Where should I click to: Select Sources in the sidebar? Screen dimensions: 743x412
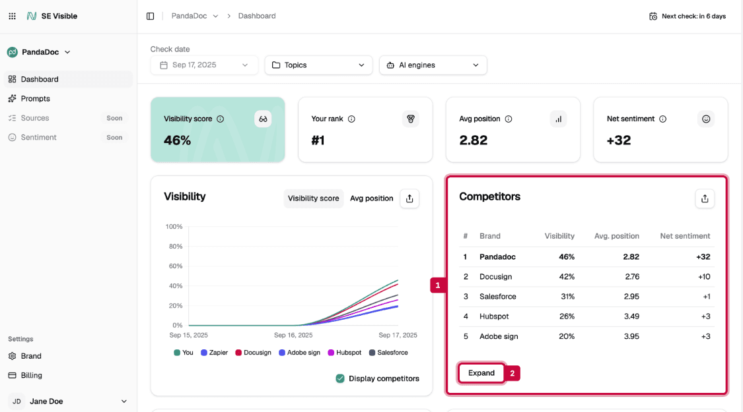click(x=68, y=118)
